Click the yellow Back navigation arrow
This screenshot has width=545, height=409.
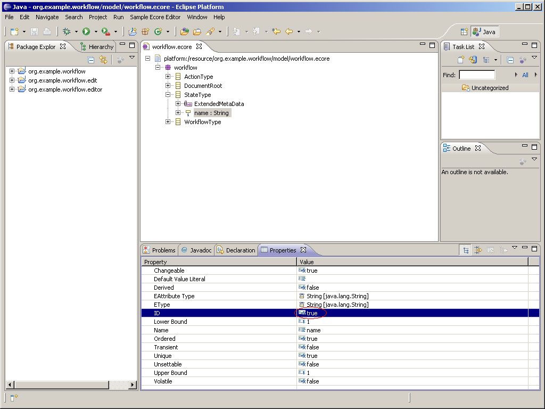289,32
